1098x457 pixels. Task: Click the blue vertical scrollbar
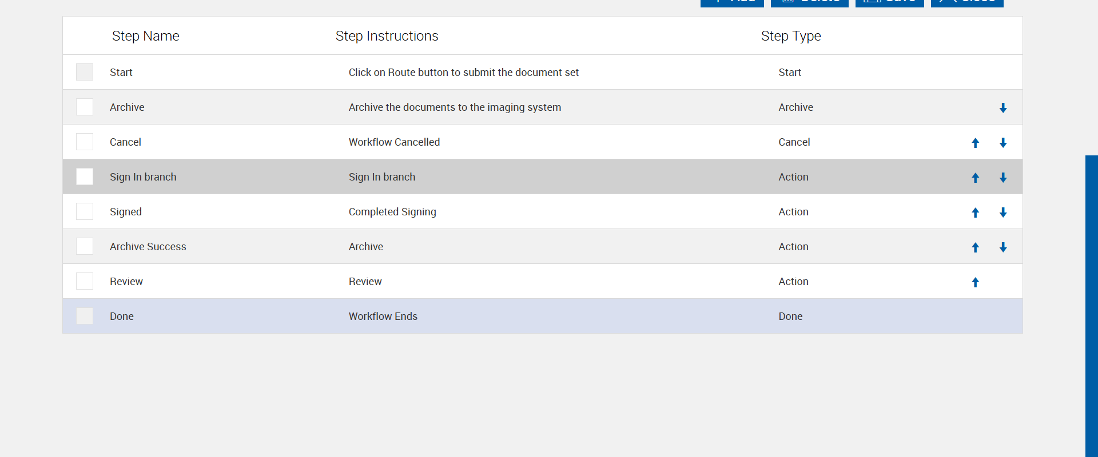pos(1091,303)
